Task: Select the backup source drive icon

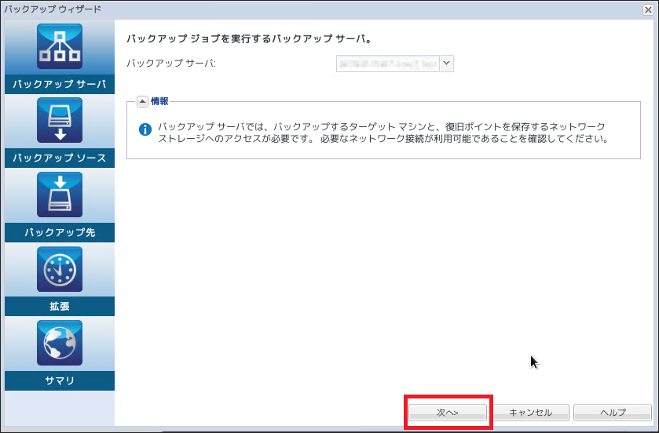Action: 59,120
